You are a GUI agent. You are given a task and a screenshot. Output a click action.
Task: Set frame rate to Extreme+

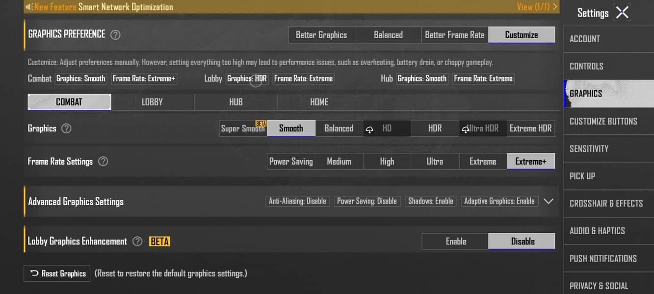pyautogui.click(x=531, y=161)
